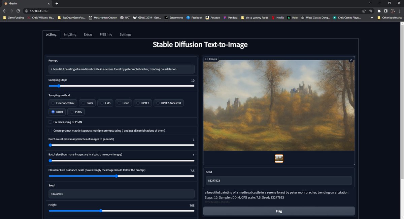Click the Flag button
The height and width of the screenshot is (219, 404).
pos(279,211)
